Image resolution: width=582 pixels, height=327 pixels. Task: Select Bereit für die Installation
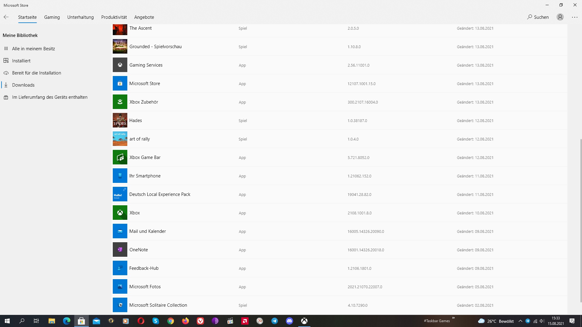[x=36, y=73]
